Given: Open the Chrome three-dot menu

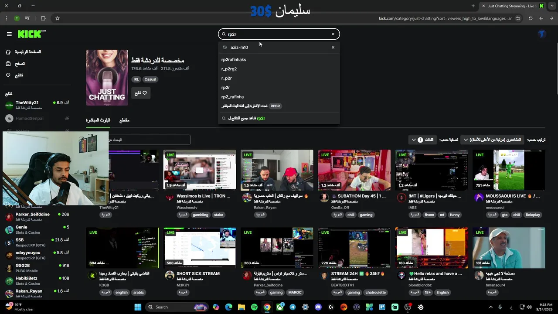Looking at the screenshot, I should [x=6, y=18].
